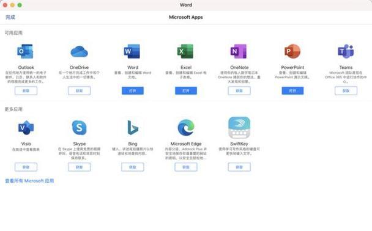
Task: Click the green zoom window button
Action: point(20,5)
